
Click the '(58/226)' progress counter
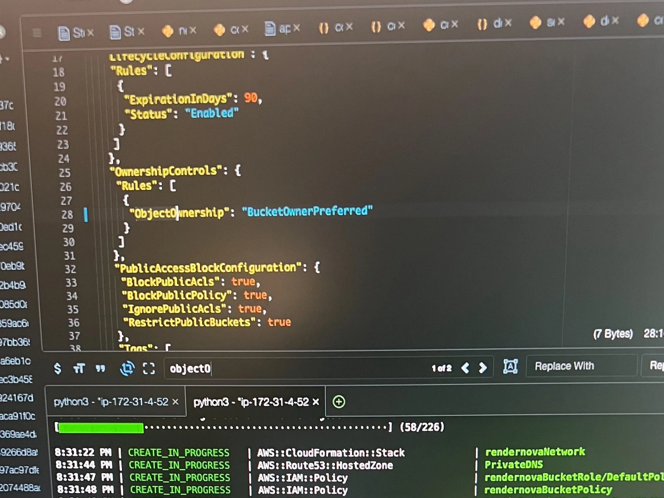tap(422, 427)
